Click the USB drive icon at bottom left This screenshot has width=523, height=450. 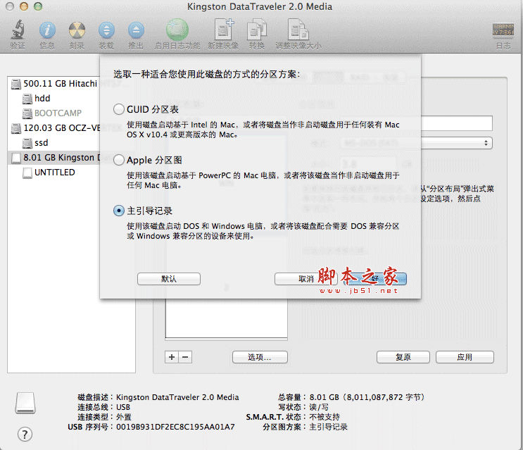25,403
